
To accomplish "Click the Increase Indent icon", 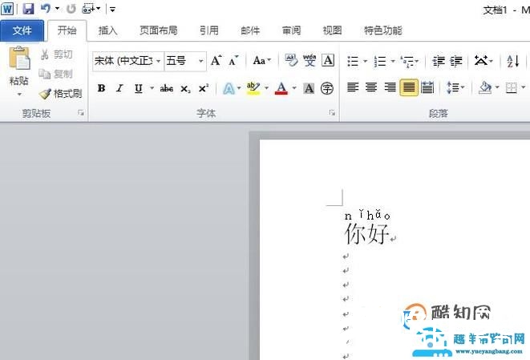I will 456,61.
